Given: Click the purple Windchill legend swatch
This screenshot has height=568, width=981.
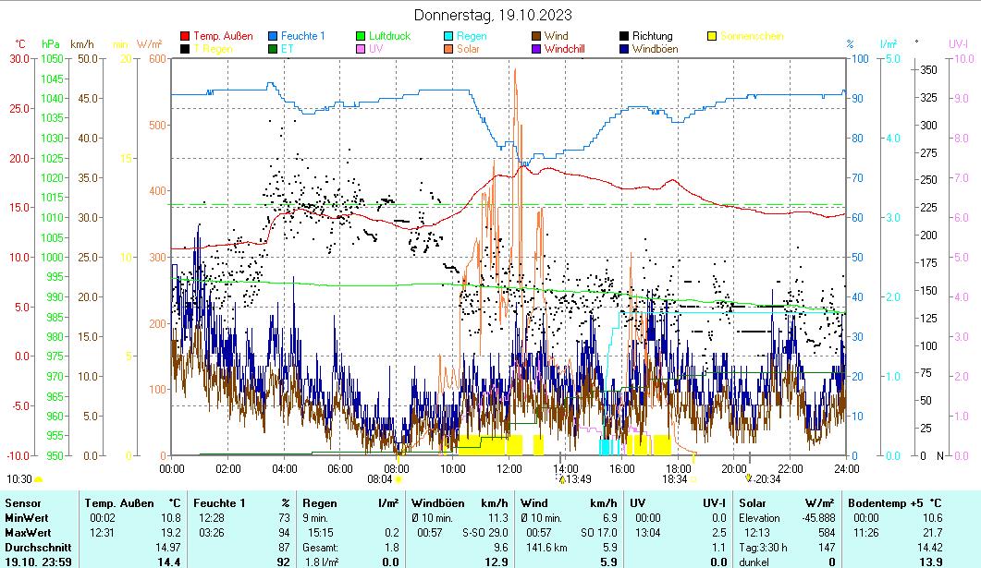Looking at the screenshot, I should click(535, 49).
